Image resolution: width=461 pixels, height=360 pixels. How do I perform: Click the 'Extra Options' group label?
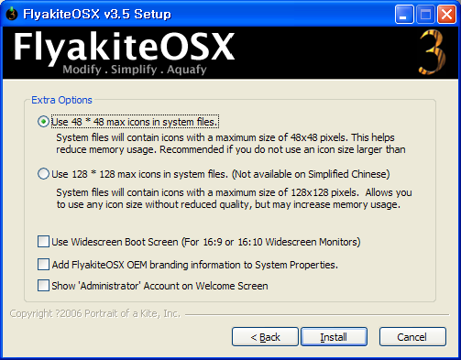click(x=61, y=100)
